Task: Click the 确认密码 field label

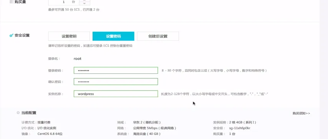Action: [x=56, y=82]
